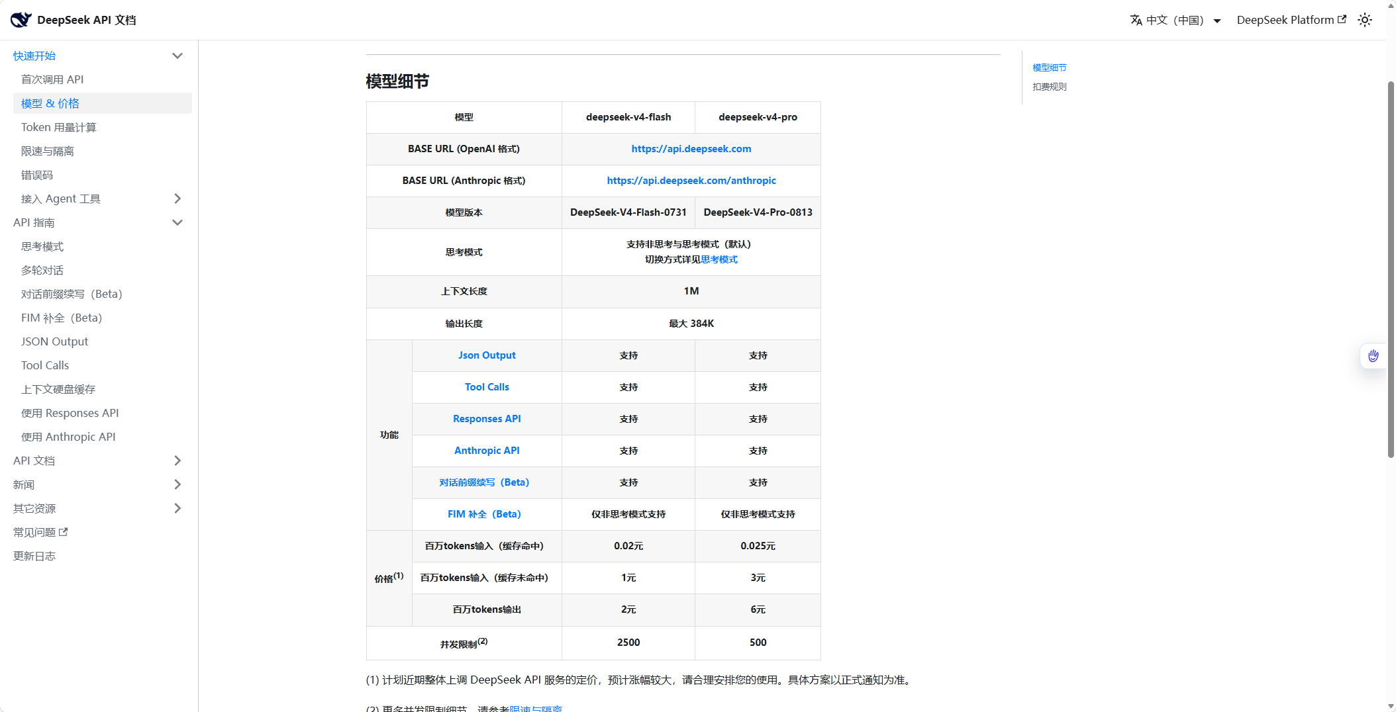This screenshot has width=1396, height=712.
Task: Click 0.025元 price cell
Action: coord(758,546)
